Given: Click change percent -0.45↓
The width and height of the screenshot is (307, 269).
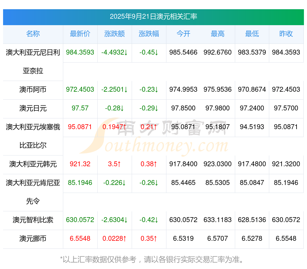Looking at the screenshot, I should pos(149,52).
